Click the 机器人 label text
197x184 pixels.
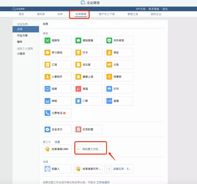click(x=56, y=169)
